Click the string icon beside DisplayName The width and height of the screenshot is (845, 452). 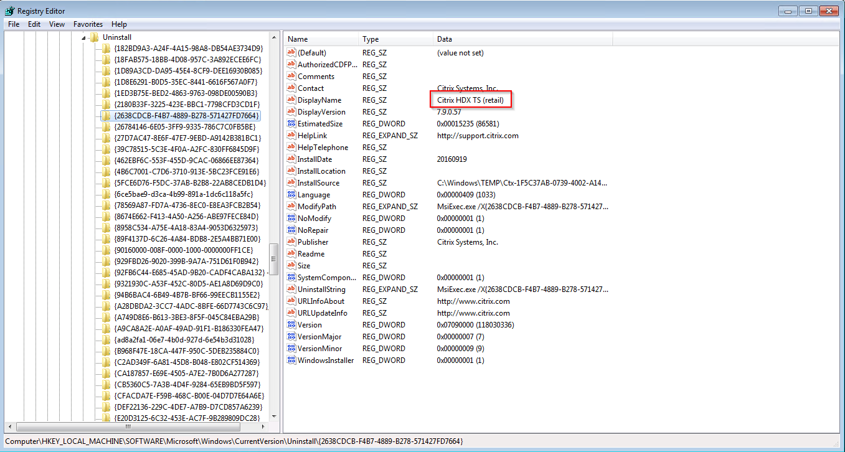coord(291,100)
